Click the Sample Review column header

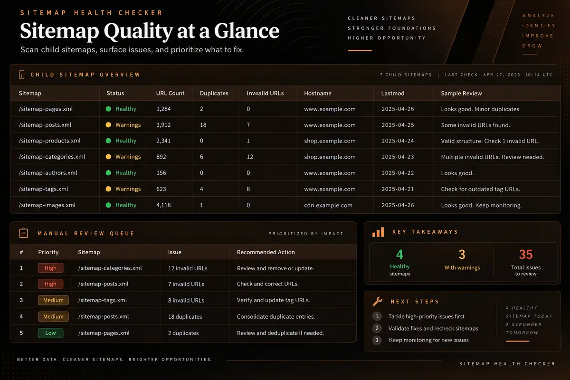(x=461, y=93)
